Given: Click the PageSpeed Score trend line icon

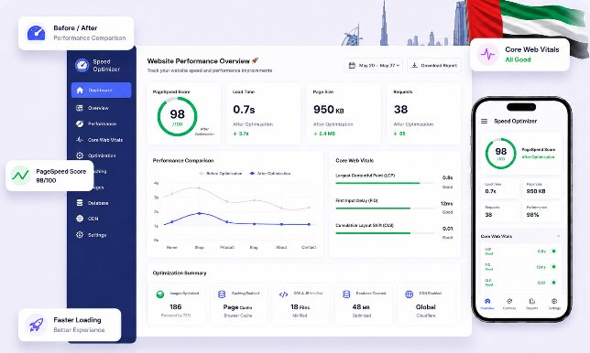Looking at the screenshot, I should pyautogui.click(x=20, y=176).
